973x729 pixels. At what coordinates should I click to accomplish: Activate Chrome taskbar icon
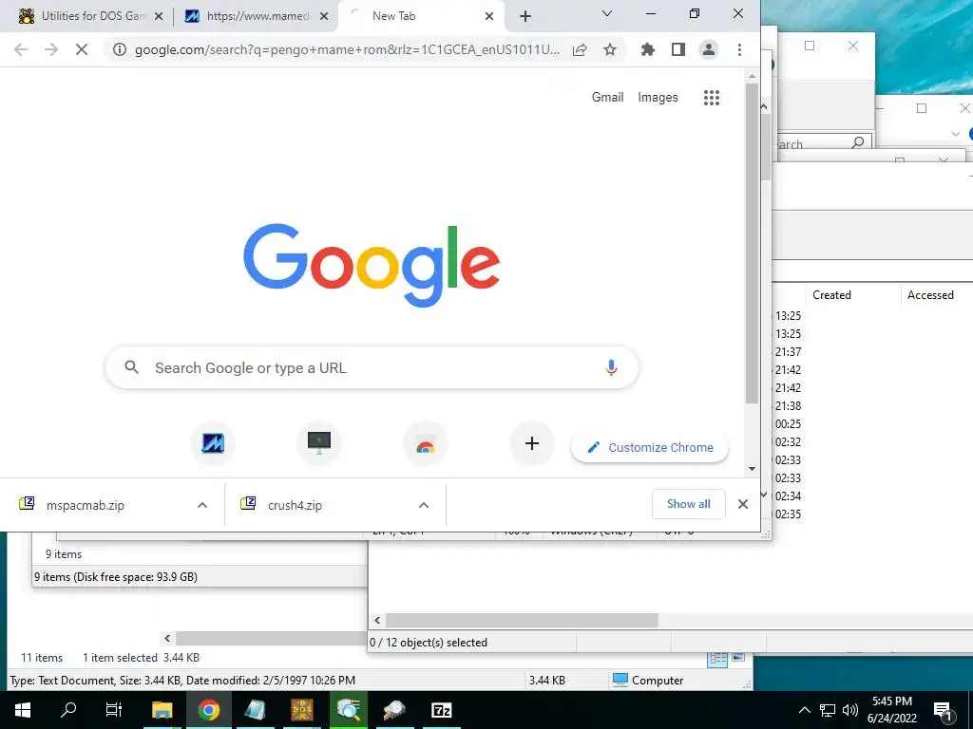(x=208, y=710)
